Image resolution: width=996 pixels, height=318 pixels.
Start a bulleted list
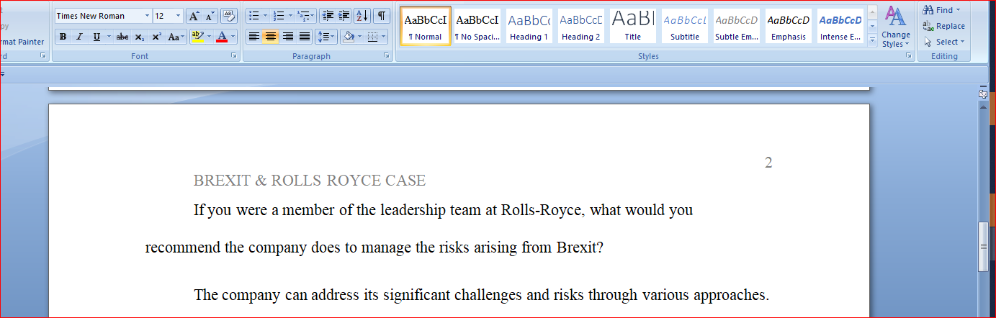(x=254, y=16)
